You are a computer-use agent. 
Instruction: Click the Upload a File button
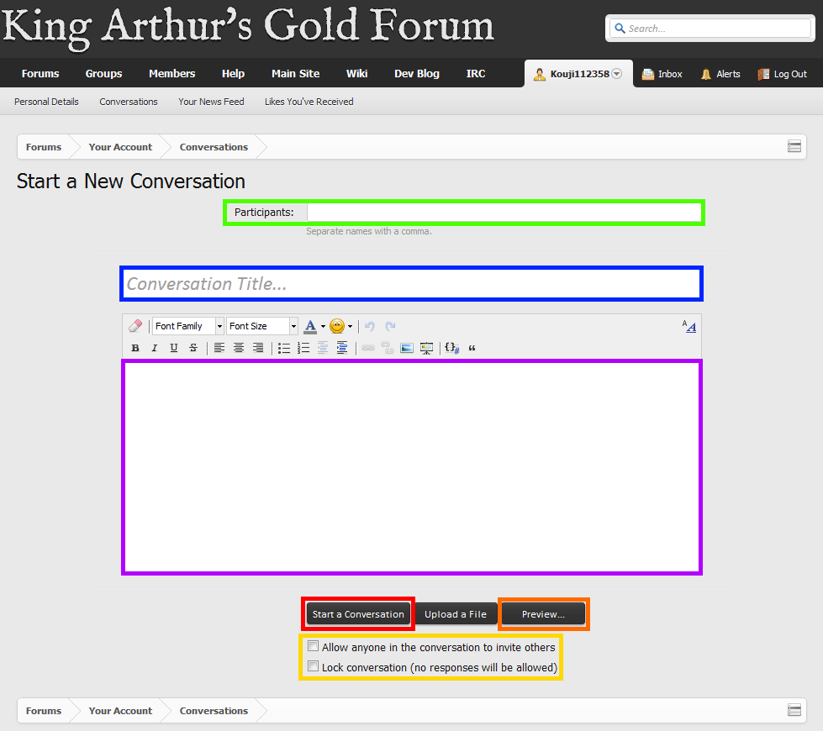point(455,614)
